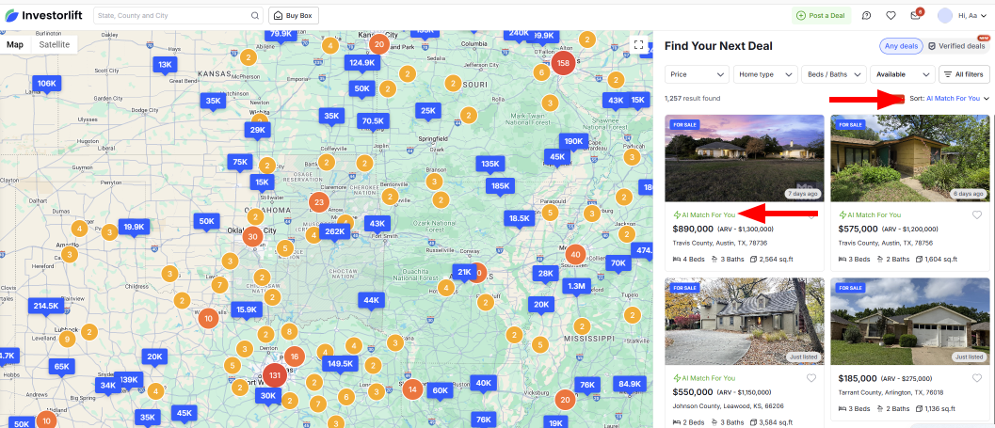Click the 124.9K price marker
Image resolution: width=995 pixels, height=428 pixels.
362,62
